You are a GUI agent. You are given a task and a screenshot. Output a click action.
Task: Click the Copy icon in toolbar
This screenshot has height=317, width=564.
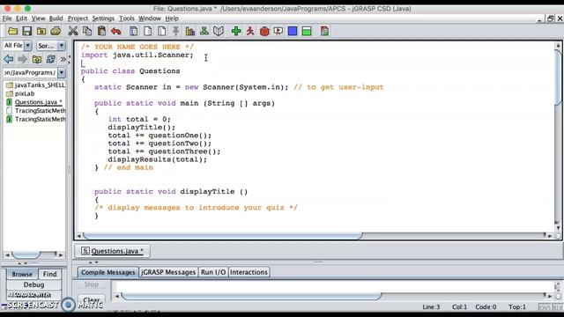(x=87, y=32)
